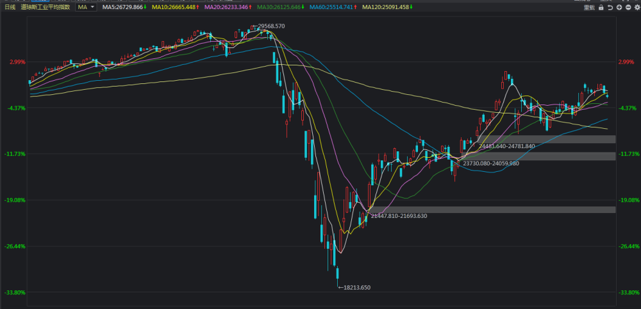The image size is (641, 309).
Task: Click the 道琼斯工业平均指数 index name
Action: coord(46,7)
